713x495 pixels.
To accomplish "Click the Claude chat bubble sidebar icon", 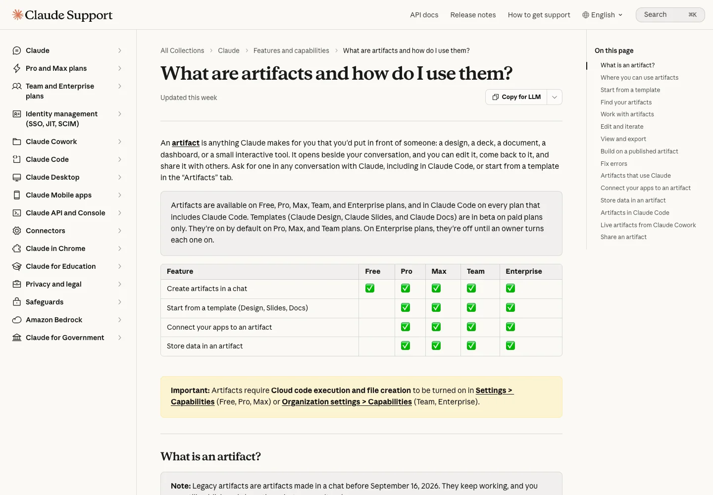I will pos(17,50).
